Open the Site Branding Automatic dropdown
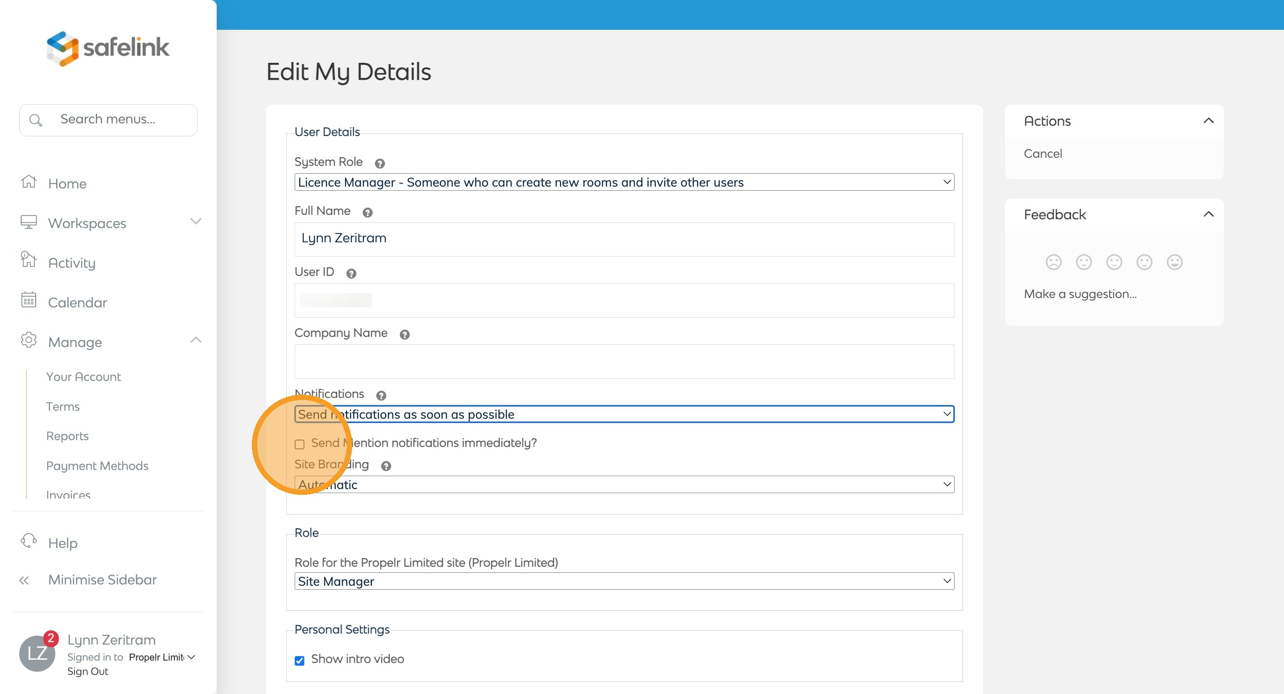Viewport: 1284px width, 694px height. click(624, 484)
